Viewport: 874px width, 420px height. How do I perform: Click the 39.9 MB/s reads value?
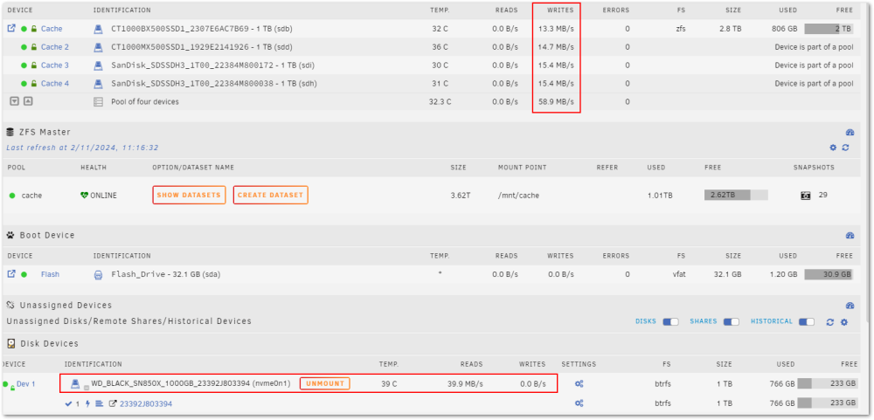coord(466,384)
